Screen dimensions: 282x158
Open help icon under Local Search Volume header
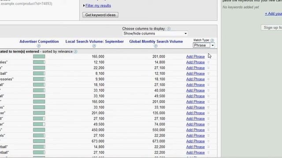(94, 46)
